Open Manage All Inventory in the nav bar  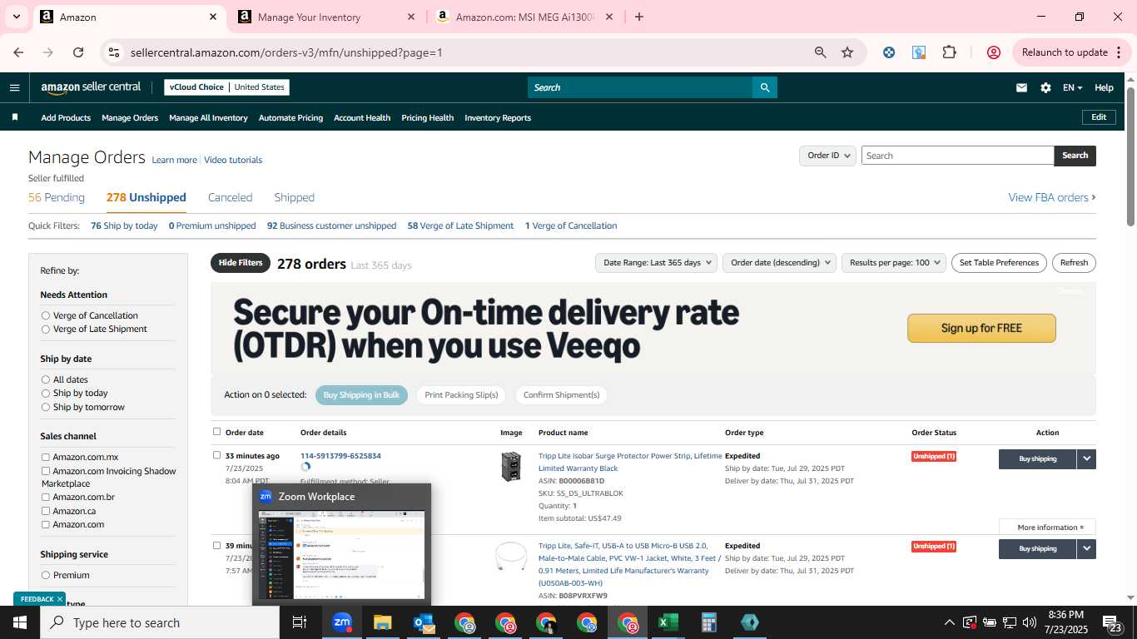point(208,118)
